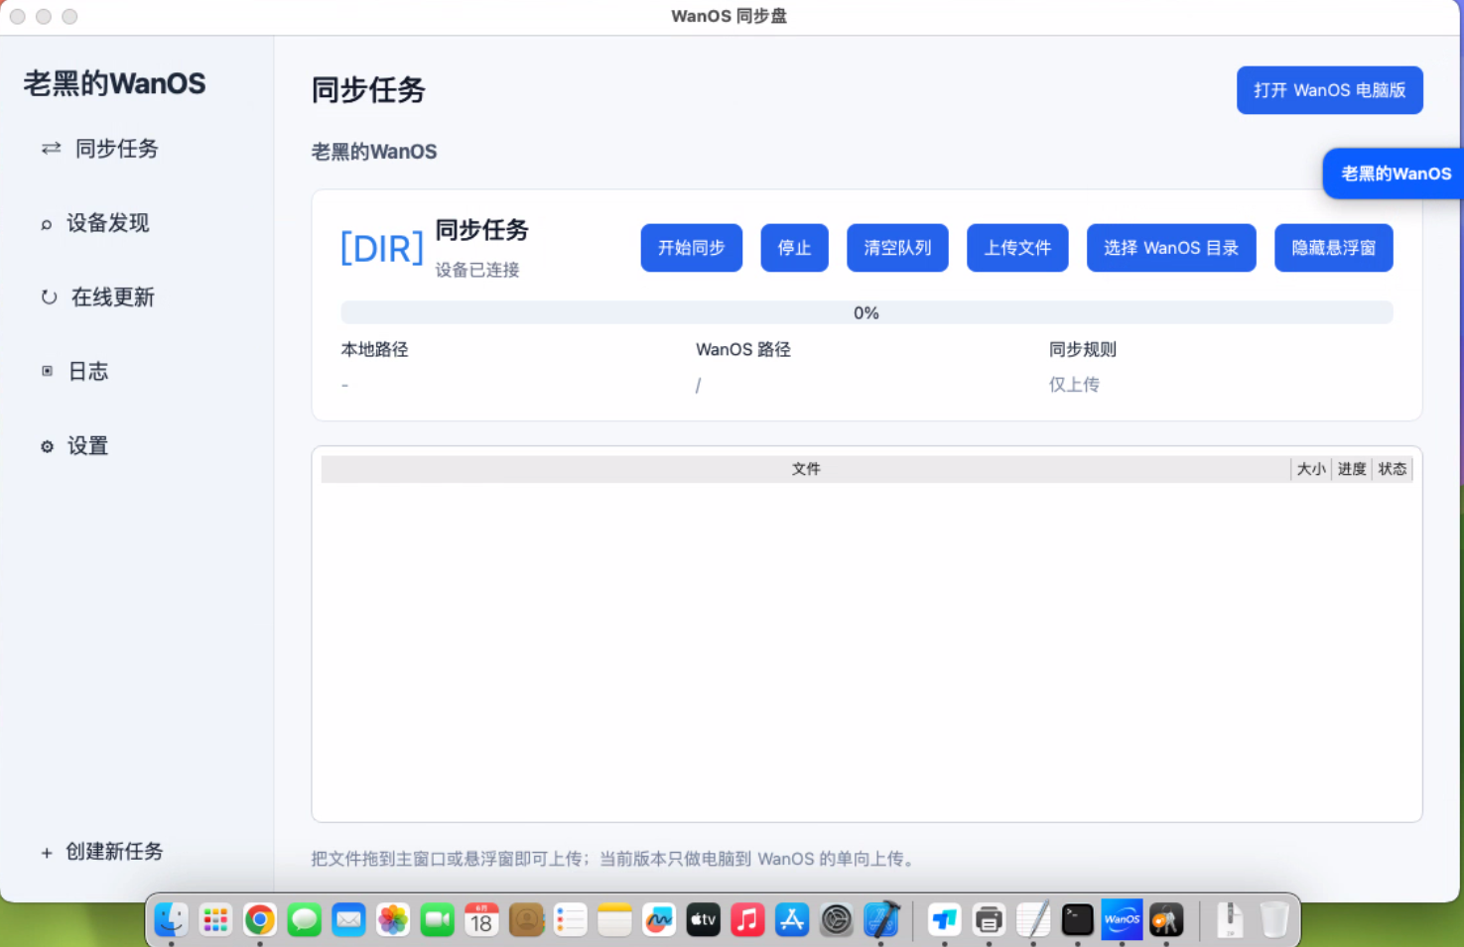Click the 状态 column header
The width and height of the screenshot is (1464, 947).
click(x=1393, y=469)
